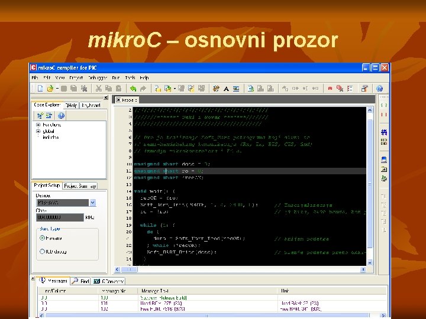Click the letter A font icon
The height and width of the screenshot is (319, 426).
(x=226, y=89)
